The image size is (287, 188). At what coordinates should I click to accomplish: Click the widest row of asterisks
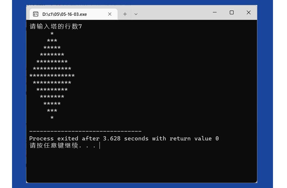52,76
